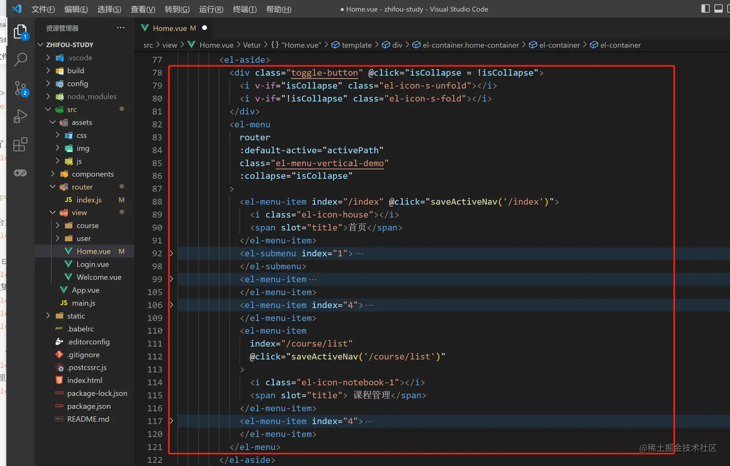Unfold el-menu-item at line 106
The width and height of the screenshot is (730, 466).
pyautogui.click(x=171, y=305)
